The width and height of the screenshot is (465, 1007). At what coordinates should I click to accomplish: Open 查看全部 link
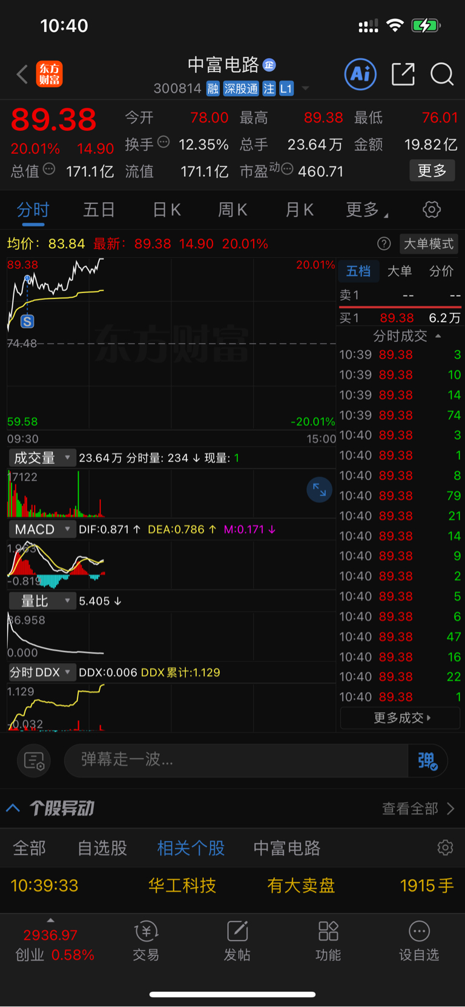tap(418, 808)
